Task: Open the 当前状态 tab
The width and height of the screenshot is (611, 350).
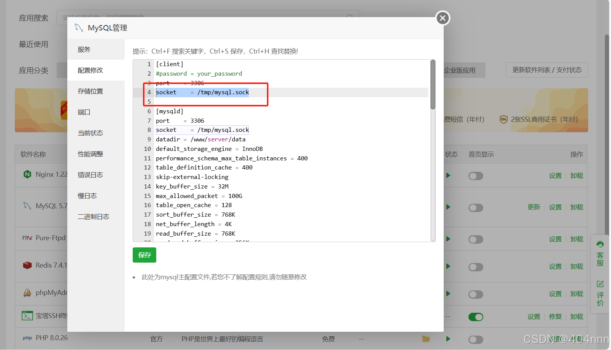Action: coord(96,133)
